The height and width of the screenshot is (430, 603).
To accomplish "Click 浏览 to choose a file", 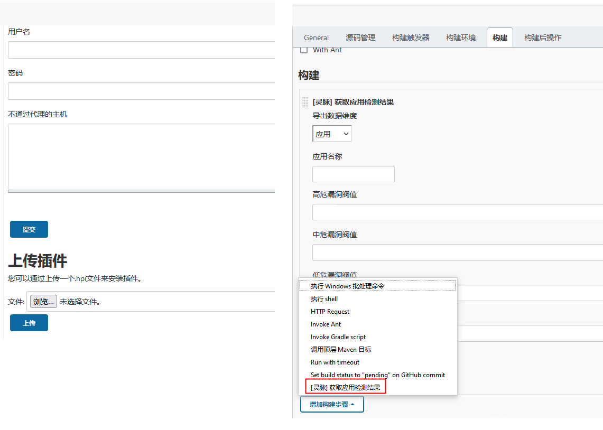I will [x=43, y=302].
